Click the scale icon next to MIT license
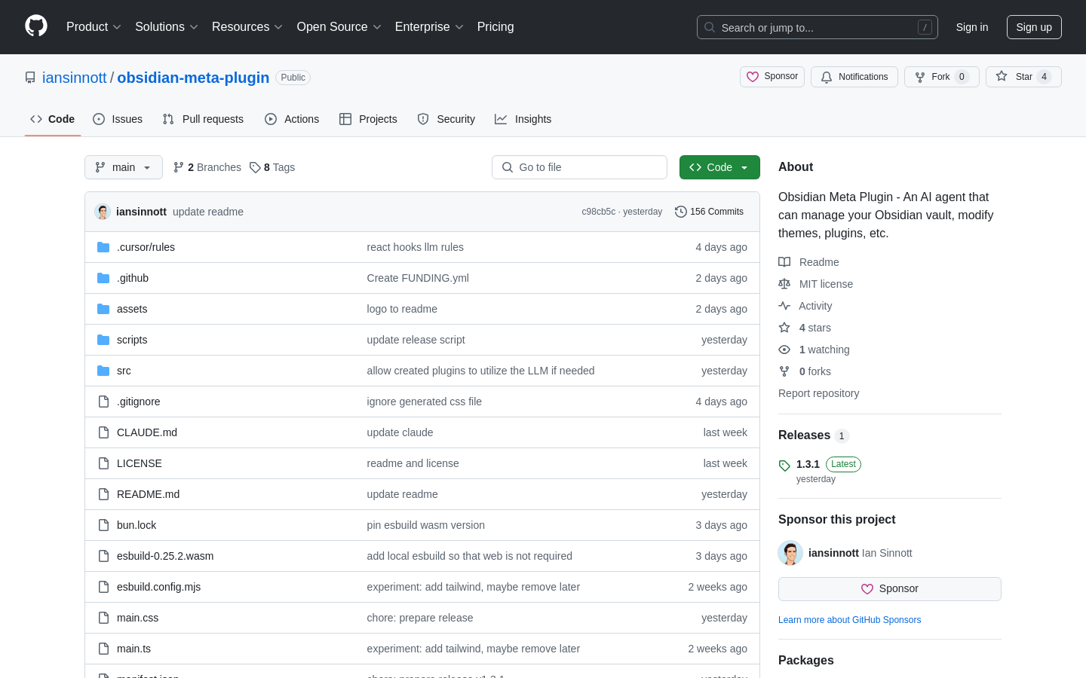The height and width of the screenshot is (678, 1086). (784, 284)
